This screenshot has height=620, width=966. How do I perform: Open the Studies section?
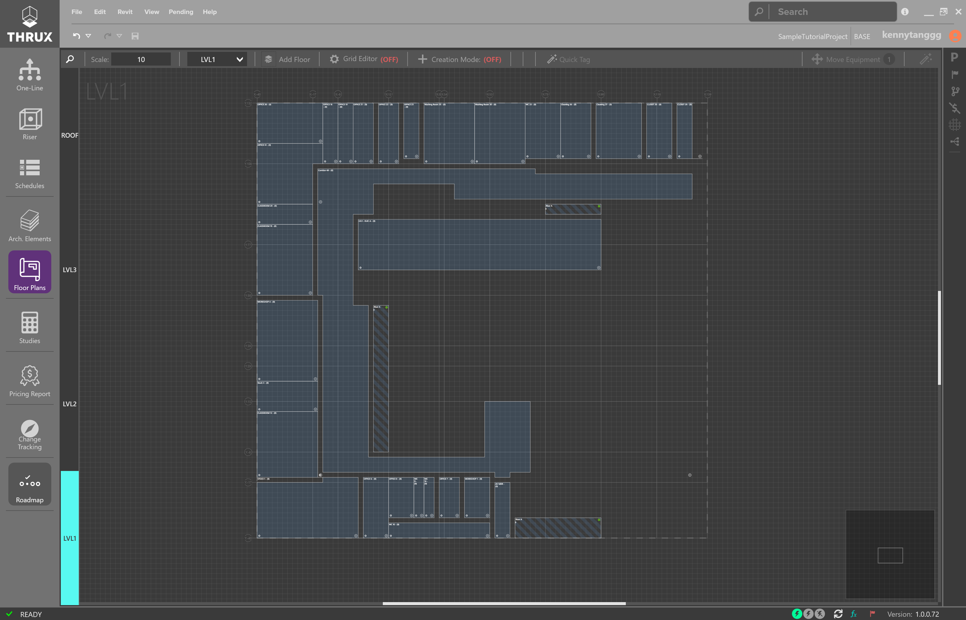click(x=30, y=328)
